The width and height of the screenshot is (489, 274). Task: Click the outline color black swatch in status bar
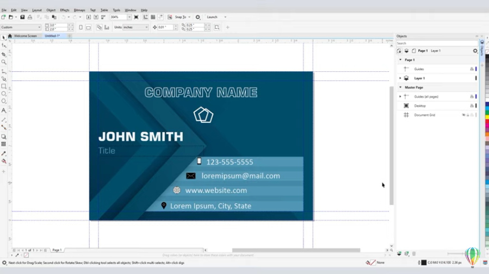coord(424,263)
